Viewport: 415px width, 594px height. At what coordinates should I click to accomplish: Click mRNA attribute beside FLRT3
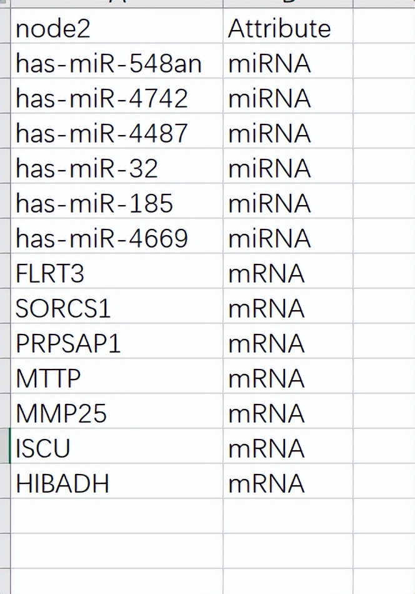[287, 274]
